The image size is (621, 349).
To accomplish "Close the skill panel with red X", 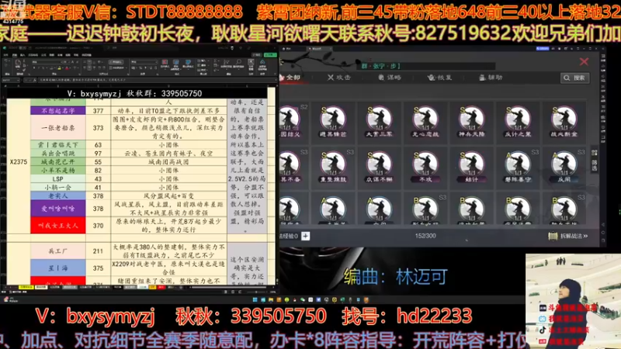I will (x=584, y=61).
